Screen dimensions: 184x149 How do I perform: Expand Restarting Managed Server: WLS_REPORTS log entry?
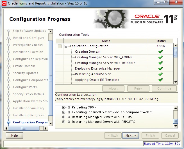(64, 122)
